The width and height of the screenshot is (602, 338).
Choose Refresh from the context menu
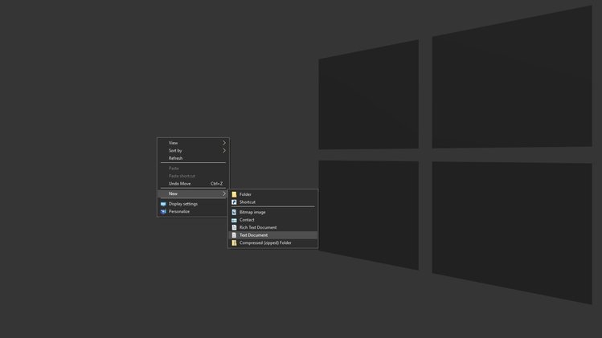click(193, 158)
